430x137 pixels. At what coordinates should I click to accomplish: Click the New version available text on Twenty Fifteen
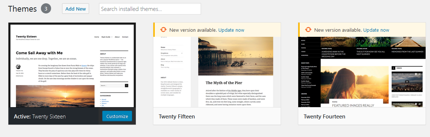click(x=193, y=30)
